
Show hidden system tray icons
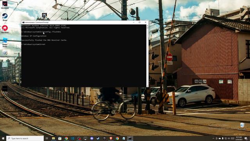pyautogui.click(x=213, y=138)
